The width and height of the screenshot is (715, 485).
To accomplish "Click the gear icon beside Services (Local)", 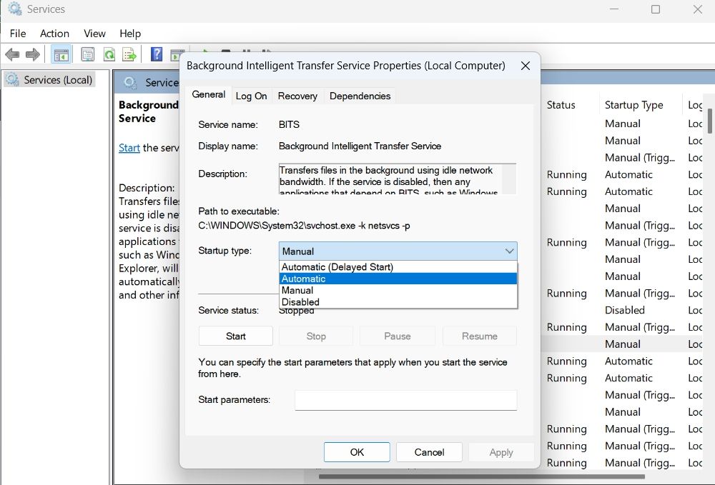I will tap(12, 80).
